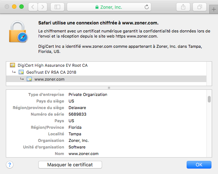Click the Localité label
The height and width of the screenshot is (174, 218).
click(56, 134)
